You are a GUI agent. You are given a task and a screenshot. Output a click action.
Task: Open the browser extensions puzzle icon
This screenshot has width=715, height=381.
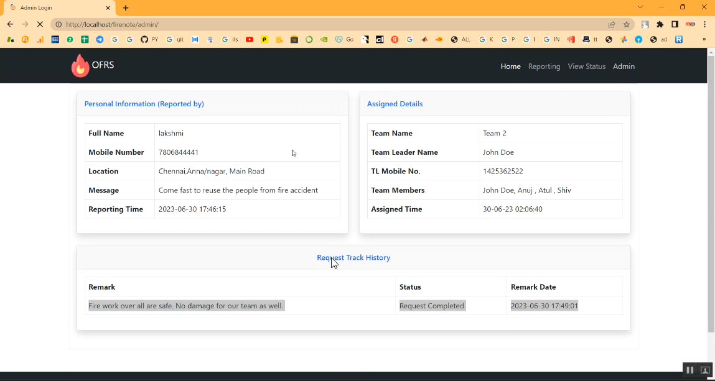pyautogui.click(x=660, y=24)
